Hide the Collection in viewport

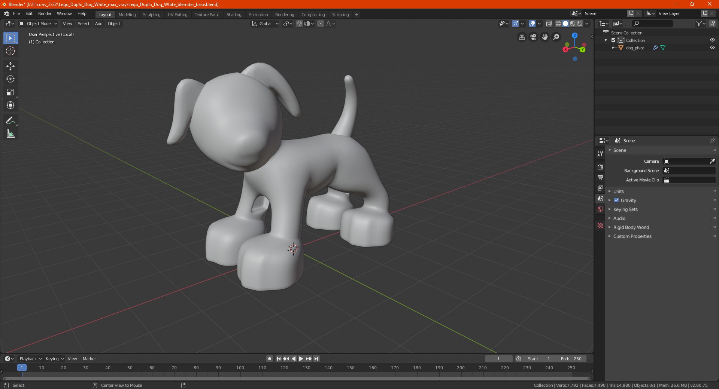tap(712, 40)
